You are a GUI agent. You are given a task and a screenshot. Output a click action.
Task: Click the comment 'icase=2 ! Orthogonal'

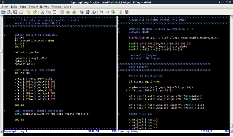click(x=146, y=58)
